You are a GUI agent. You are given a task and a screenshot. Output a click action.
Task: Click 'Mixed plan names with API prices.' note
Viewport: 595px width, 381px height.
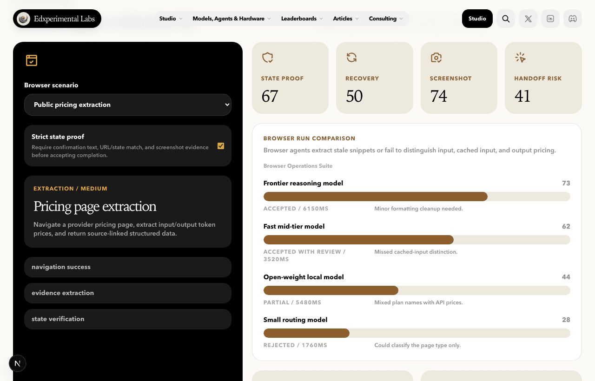(418, 302)
